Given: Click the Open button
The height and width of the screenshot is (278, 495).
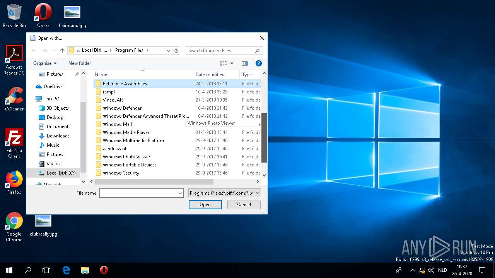Looking at the screenshot, I should click(205, 205).
